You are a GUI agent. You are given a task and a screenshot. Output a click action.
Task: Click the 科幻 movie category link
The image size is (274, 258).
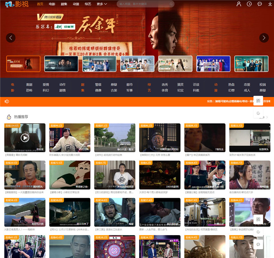46,91
